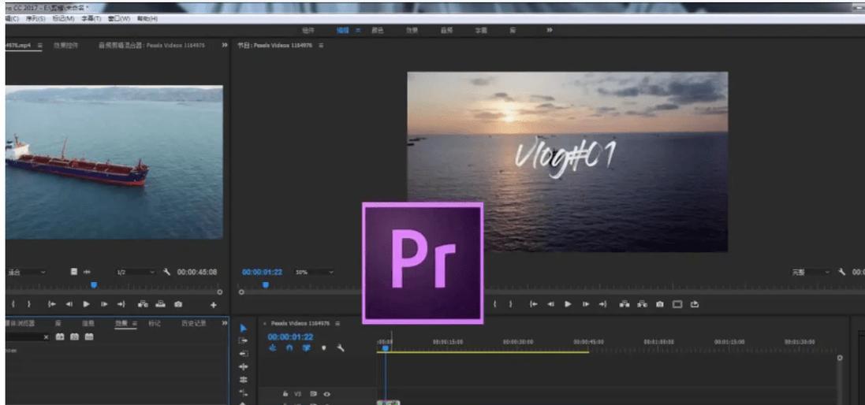Click Drag Audio Only icon in Source monitor
The width and height of the screenshot is (865, 405).
tap(88, 272)
